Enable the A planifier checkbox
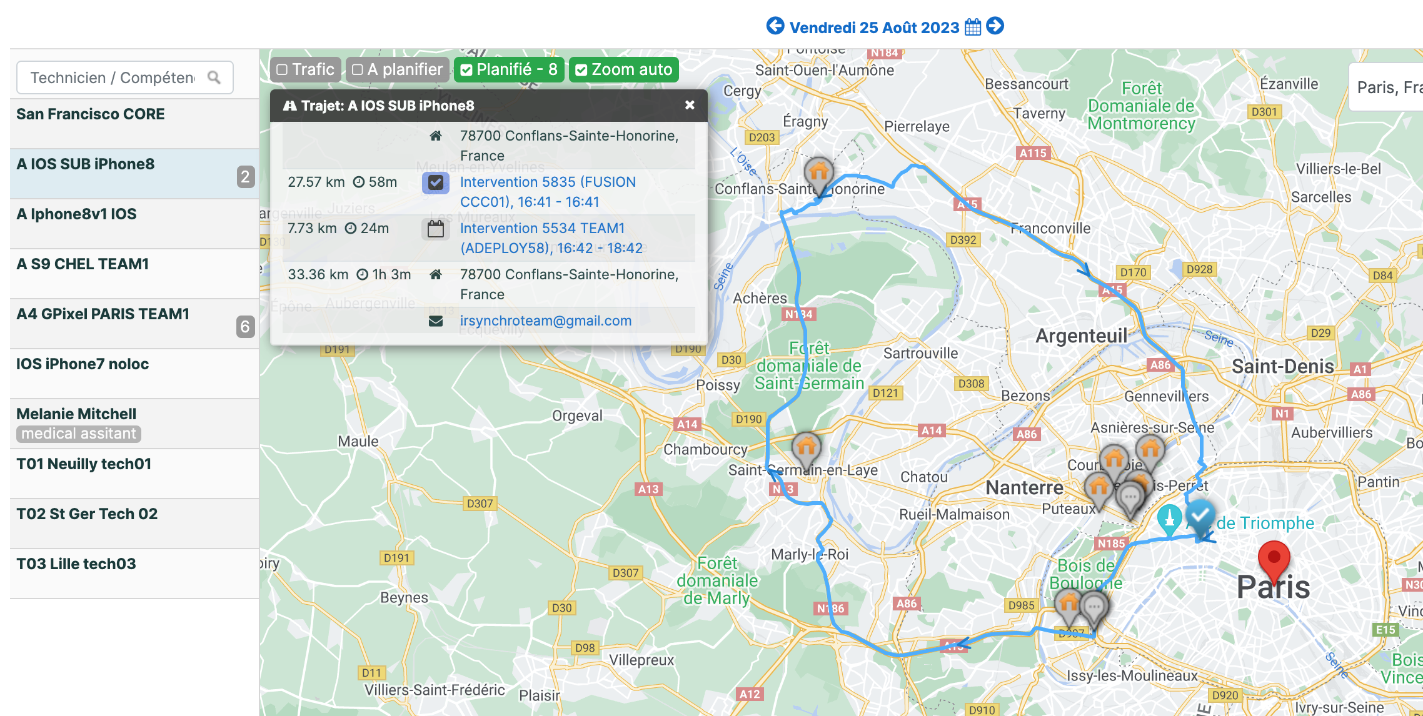1423x716 pixels. point(358,69)
